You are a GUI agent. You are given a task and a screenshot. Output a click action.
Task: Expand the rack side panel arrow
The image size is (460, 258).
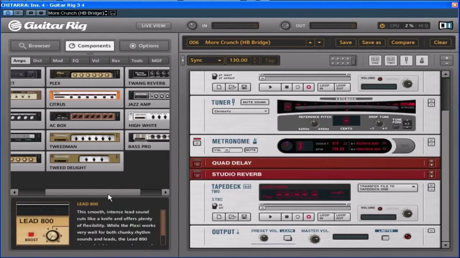pos(183,60)
